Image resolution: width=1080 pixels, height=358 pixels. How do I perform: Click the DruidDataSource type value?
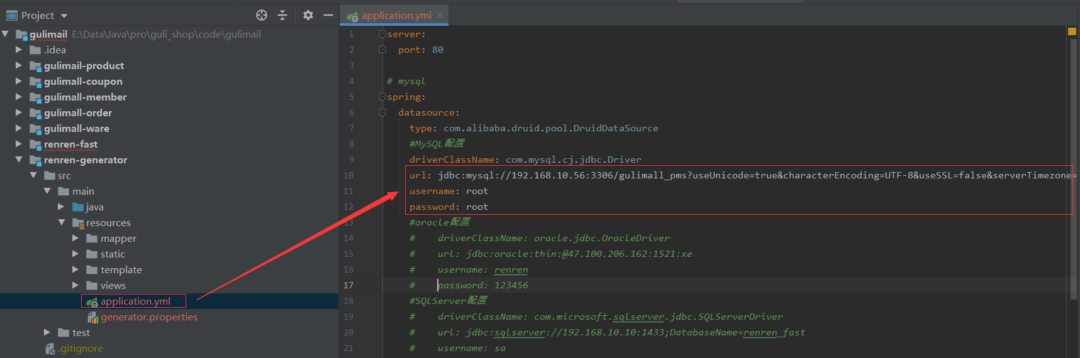[551, 128]
